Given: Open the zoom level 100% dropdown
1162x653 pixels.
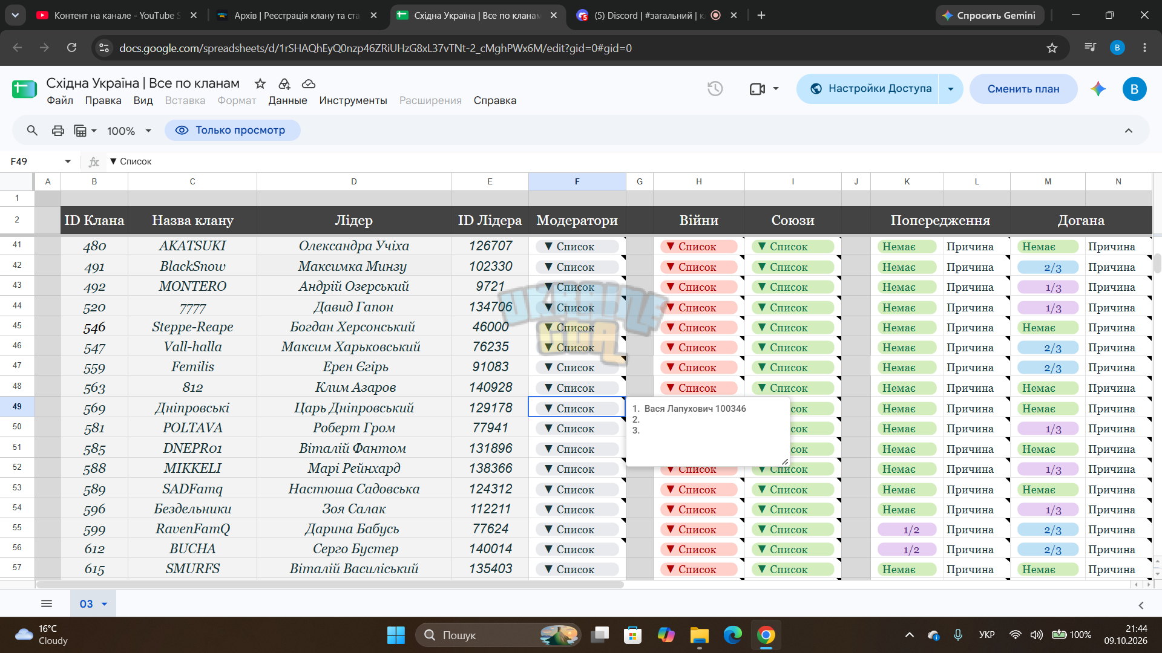Looking at the screenshot, I should tap(129, 131).
